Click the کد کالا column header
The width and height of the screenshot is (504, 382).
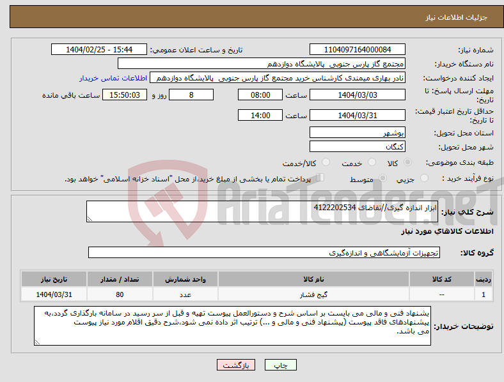442,279
